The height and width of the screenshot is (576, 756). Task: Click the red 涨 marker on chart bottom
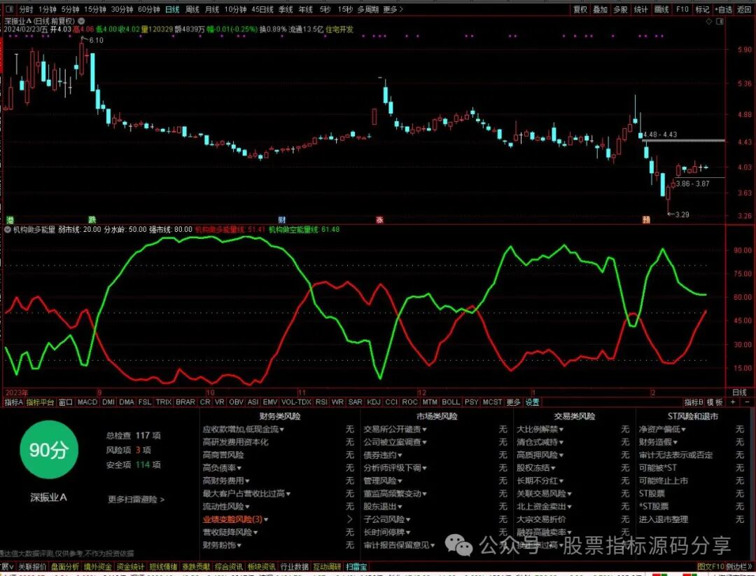(x=380, y=220)
